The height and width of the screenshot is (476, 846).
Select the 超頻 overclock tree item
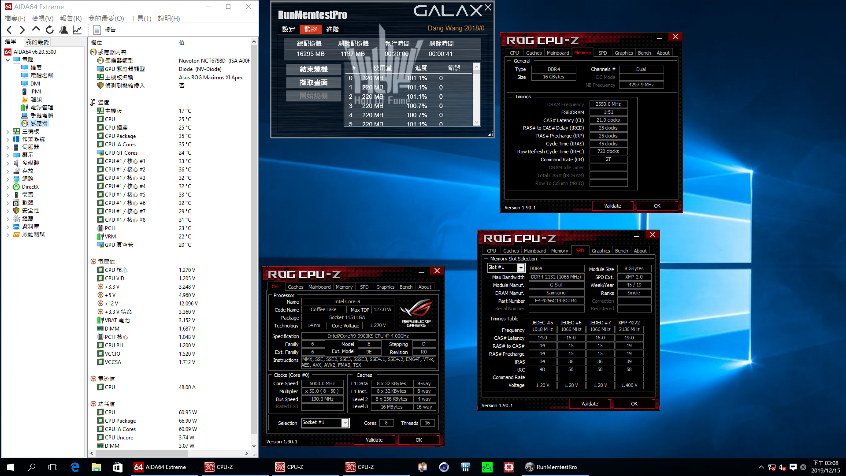36,100
